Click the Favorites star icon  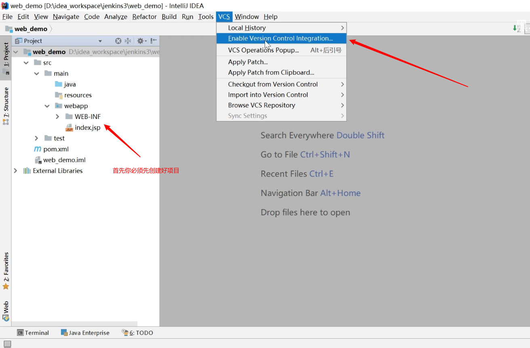coord(6,286)
